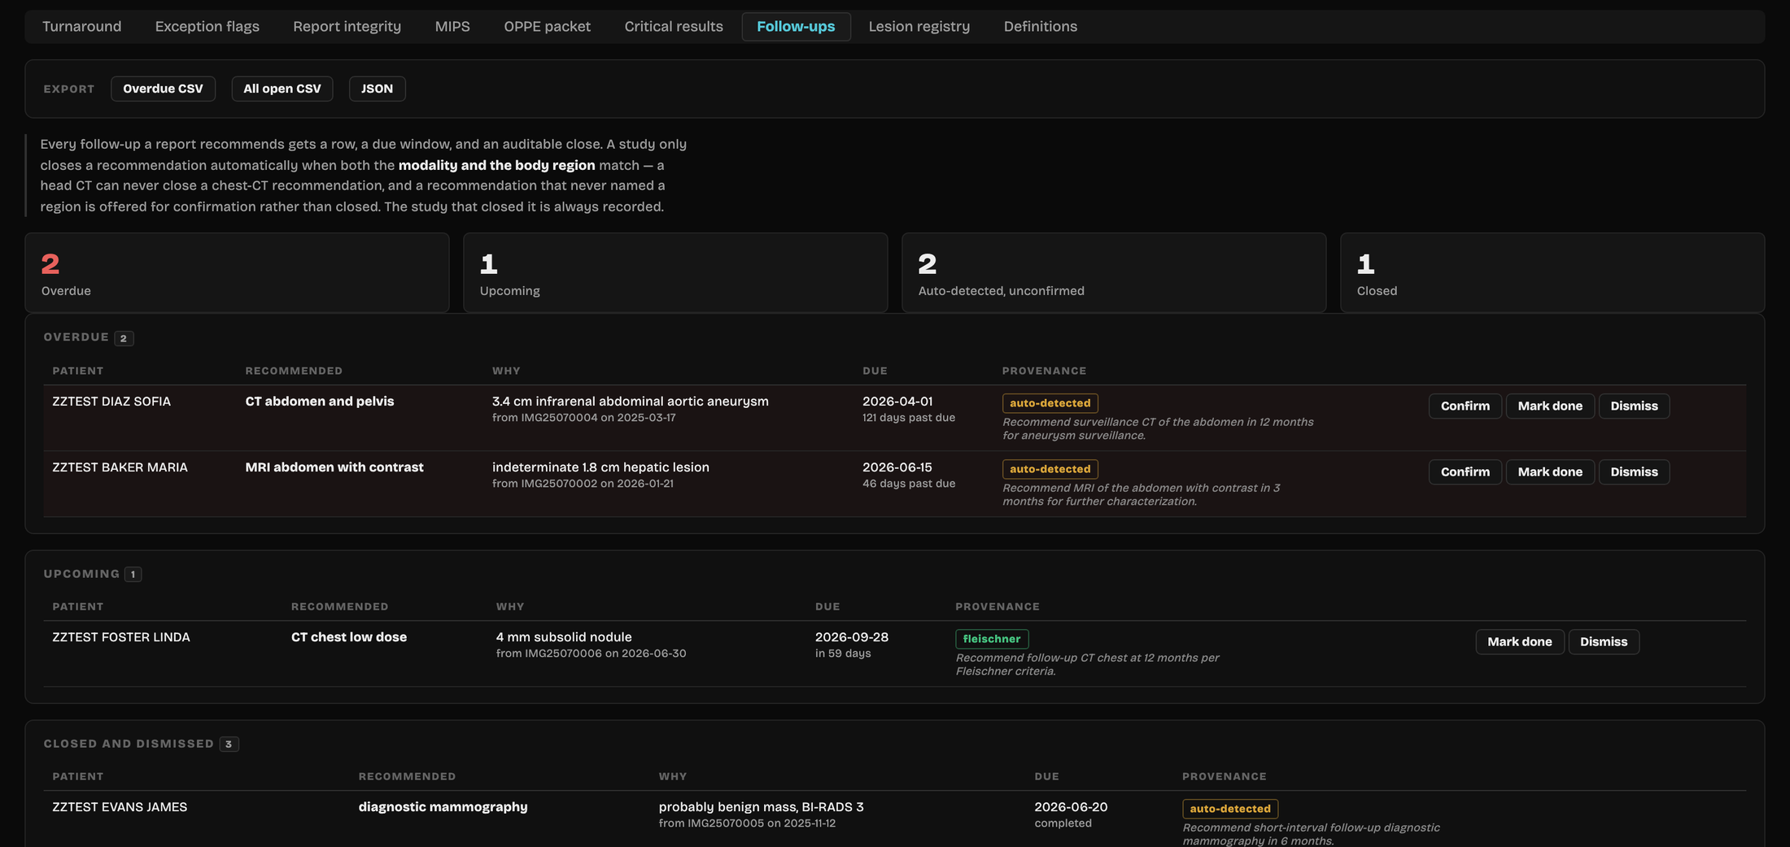This screenshot has height=847, width=1790.
Task: Click 'in 59 days' text
Action: coord(843,654)
